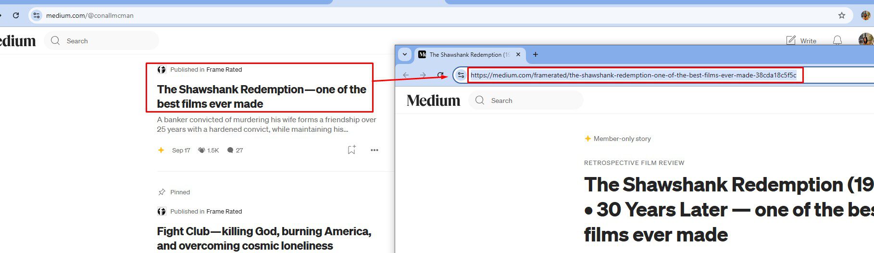
Task: Click the Pinned pin icon
Action: point(162,192)
